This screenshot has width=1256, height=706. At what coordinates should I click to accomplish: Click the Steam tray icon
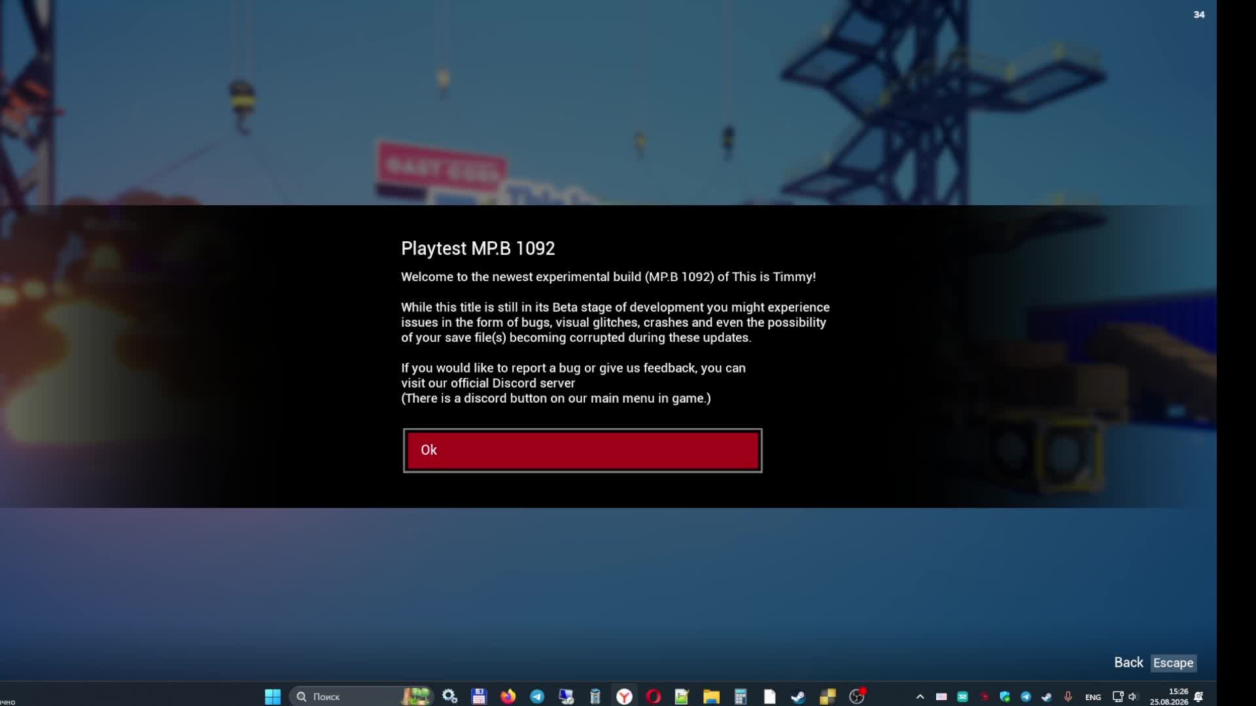click(x=1047, y=697)
